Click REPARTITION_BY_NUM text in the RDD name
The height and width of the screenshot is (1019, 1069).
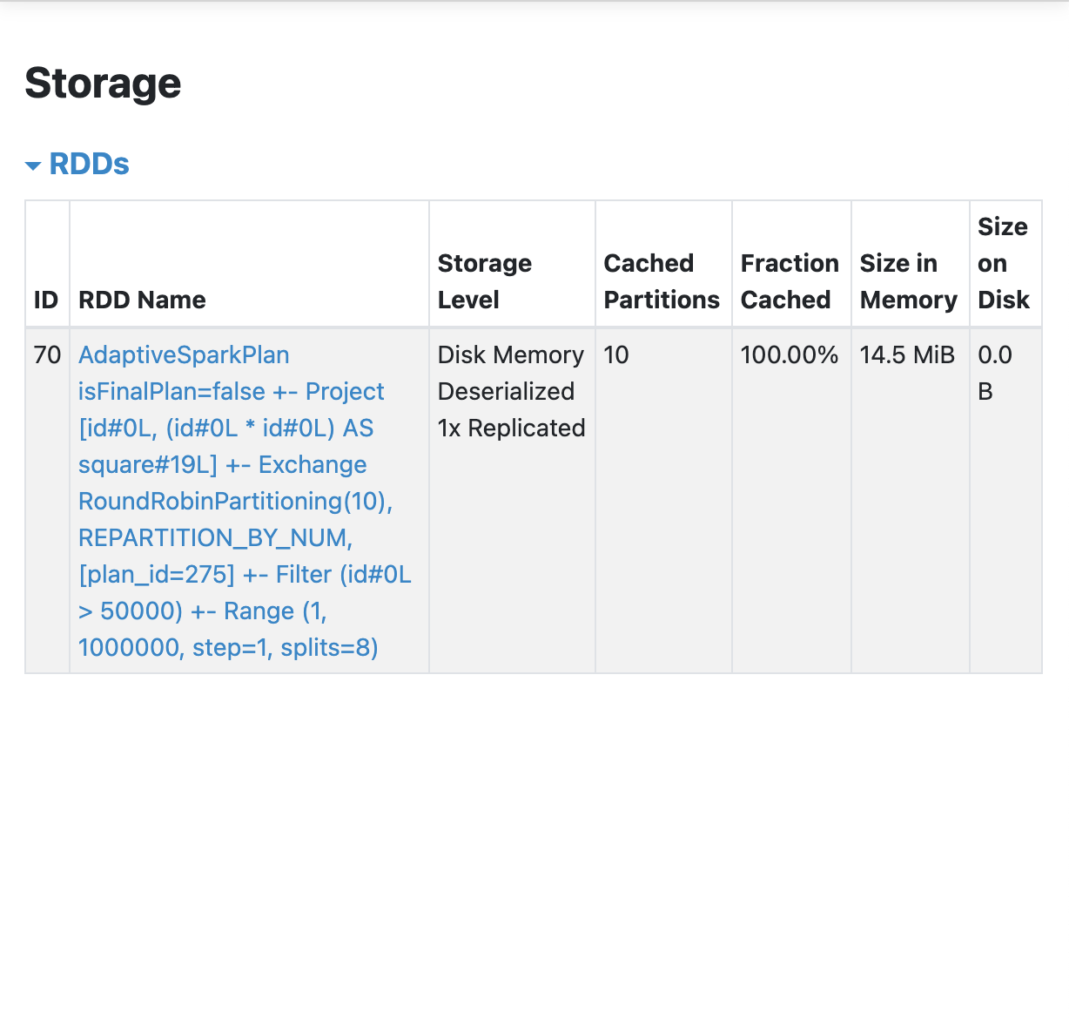[x=214, y=538]
